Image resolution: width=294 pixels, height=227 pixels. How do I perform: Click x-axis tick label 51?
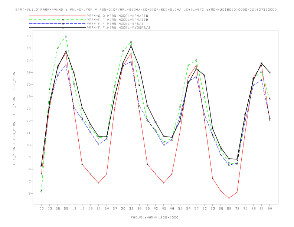point(180,208)
